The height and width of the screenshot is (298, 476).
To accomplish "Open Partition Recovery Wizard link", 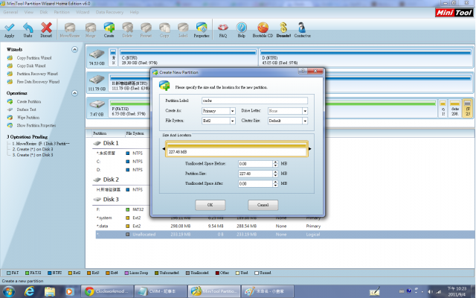I will [x=37, y=74].
